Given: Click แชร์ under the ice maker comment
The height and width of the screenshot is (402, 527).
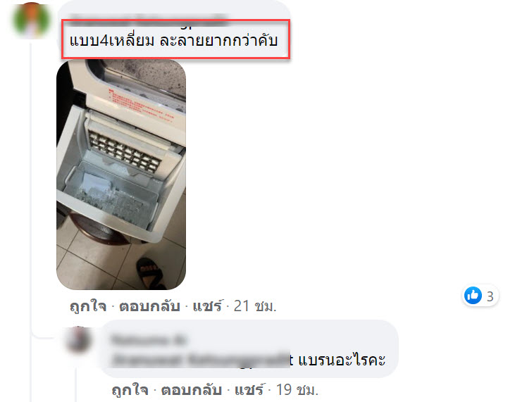Looking at the screenshot, I should [x=207, y=306].
